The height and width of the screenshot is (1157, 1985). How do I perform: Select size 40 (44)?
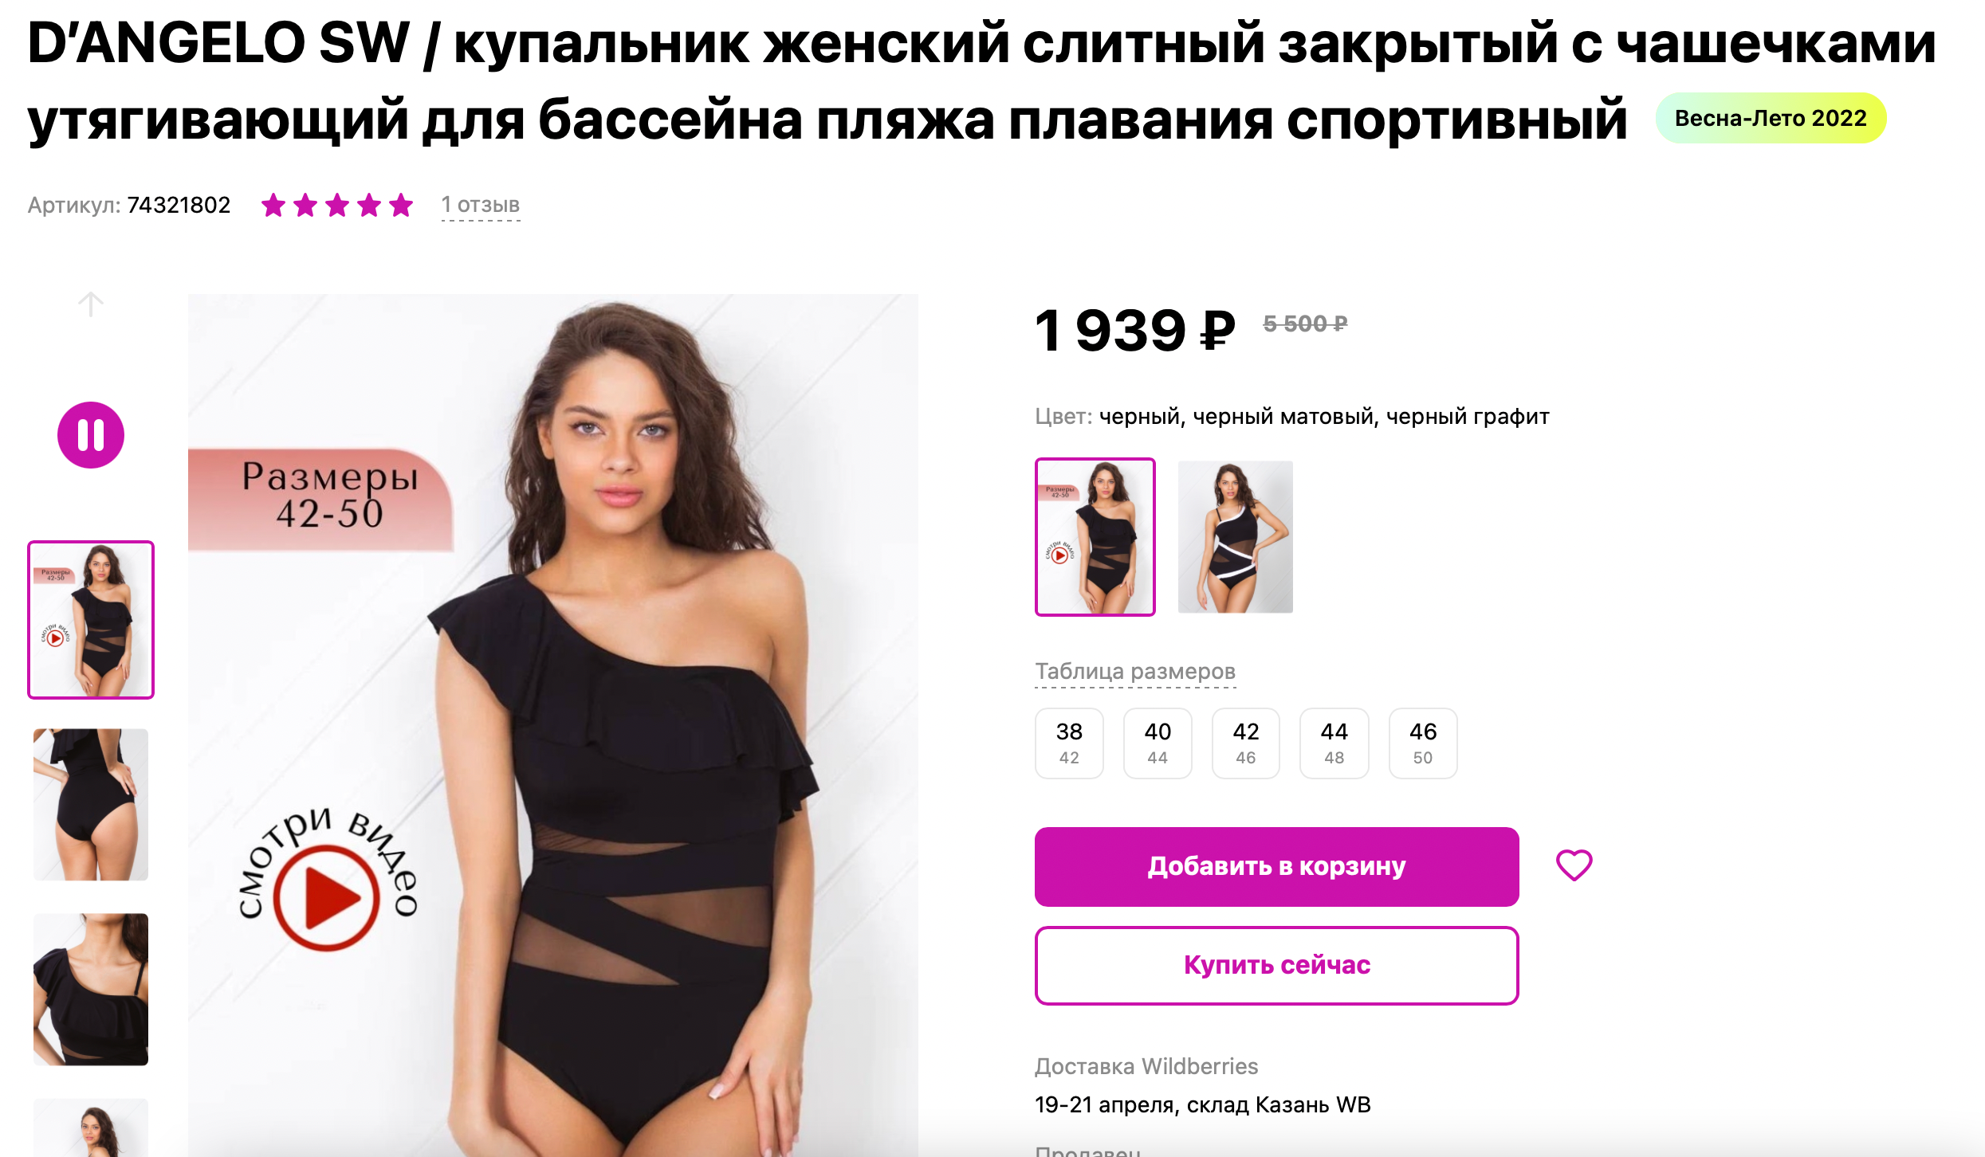click(x=1158, y=743)
